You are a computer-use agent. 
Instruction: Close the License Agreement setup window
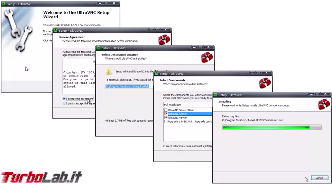click(166, 30)
